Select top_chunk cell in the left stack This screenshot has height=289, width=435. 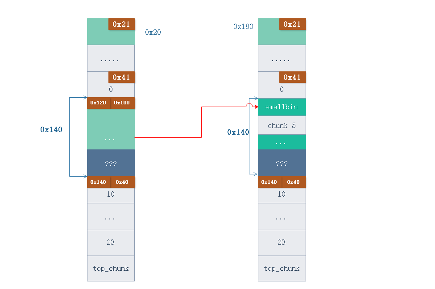coord(111,268)
